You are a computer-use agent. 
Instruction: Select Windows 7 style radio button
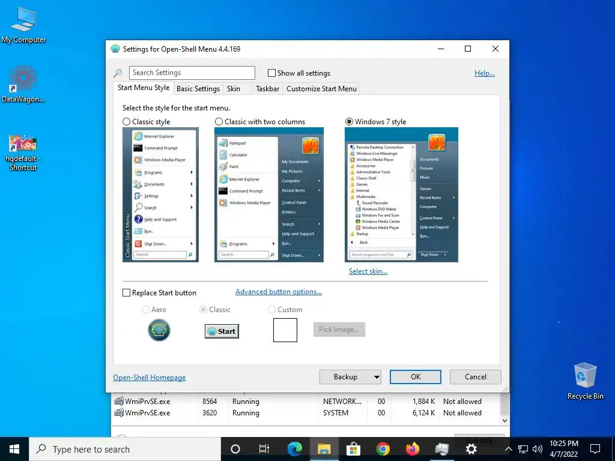click(x=349, y=122)
